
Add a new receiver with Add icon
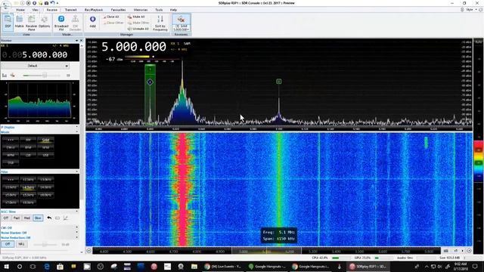pyautogui.click(x=92, y=22)
